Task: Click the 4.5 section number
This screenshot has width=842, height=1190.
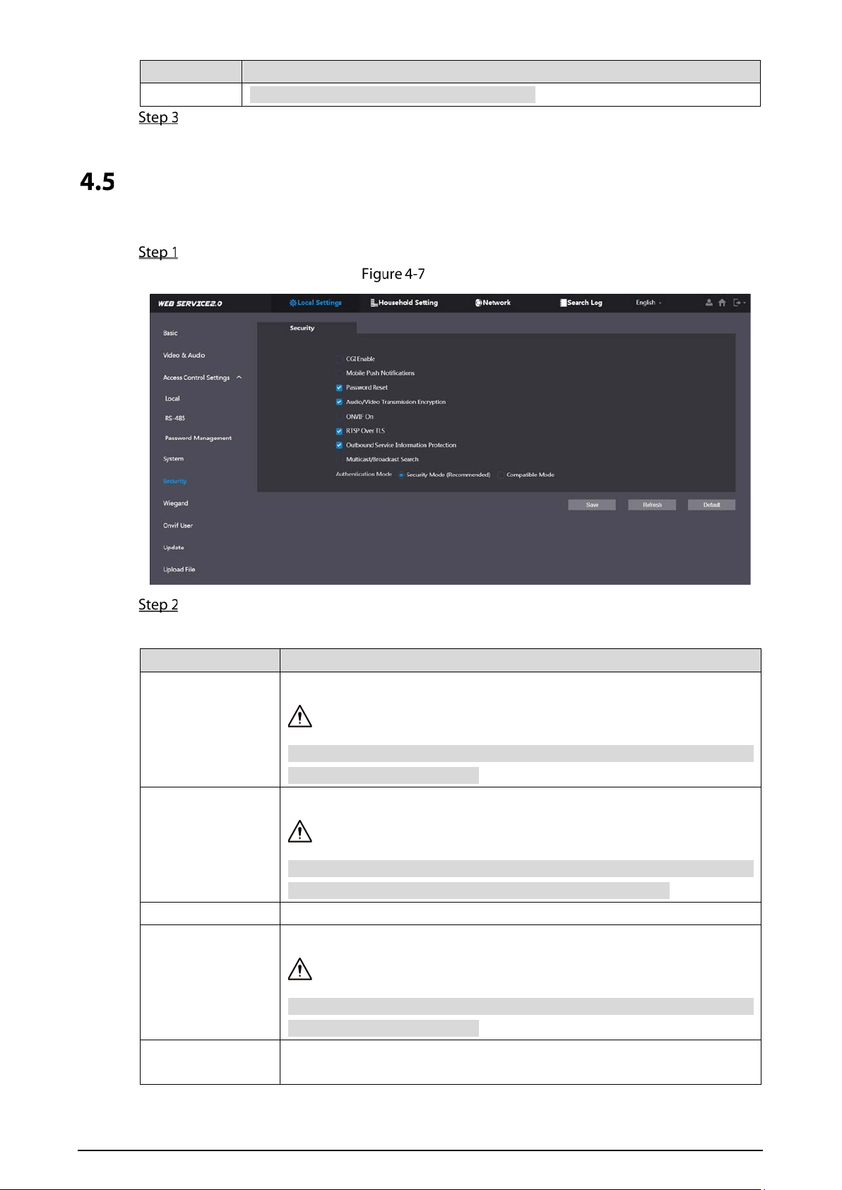Action: pyautogui.click(x=97, y=182)
